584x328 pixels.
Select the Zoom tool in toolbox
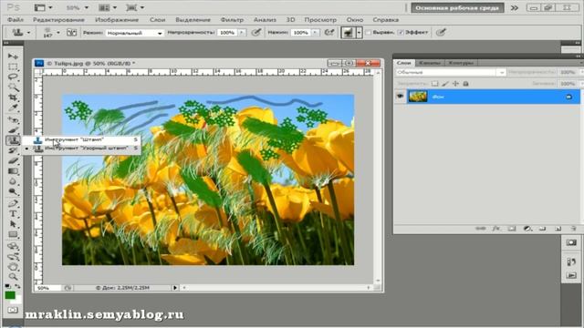pyautogui.click(x=13, y=277)
